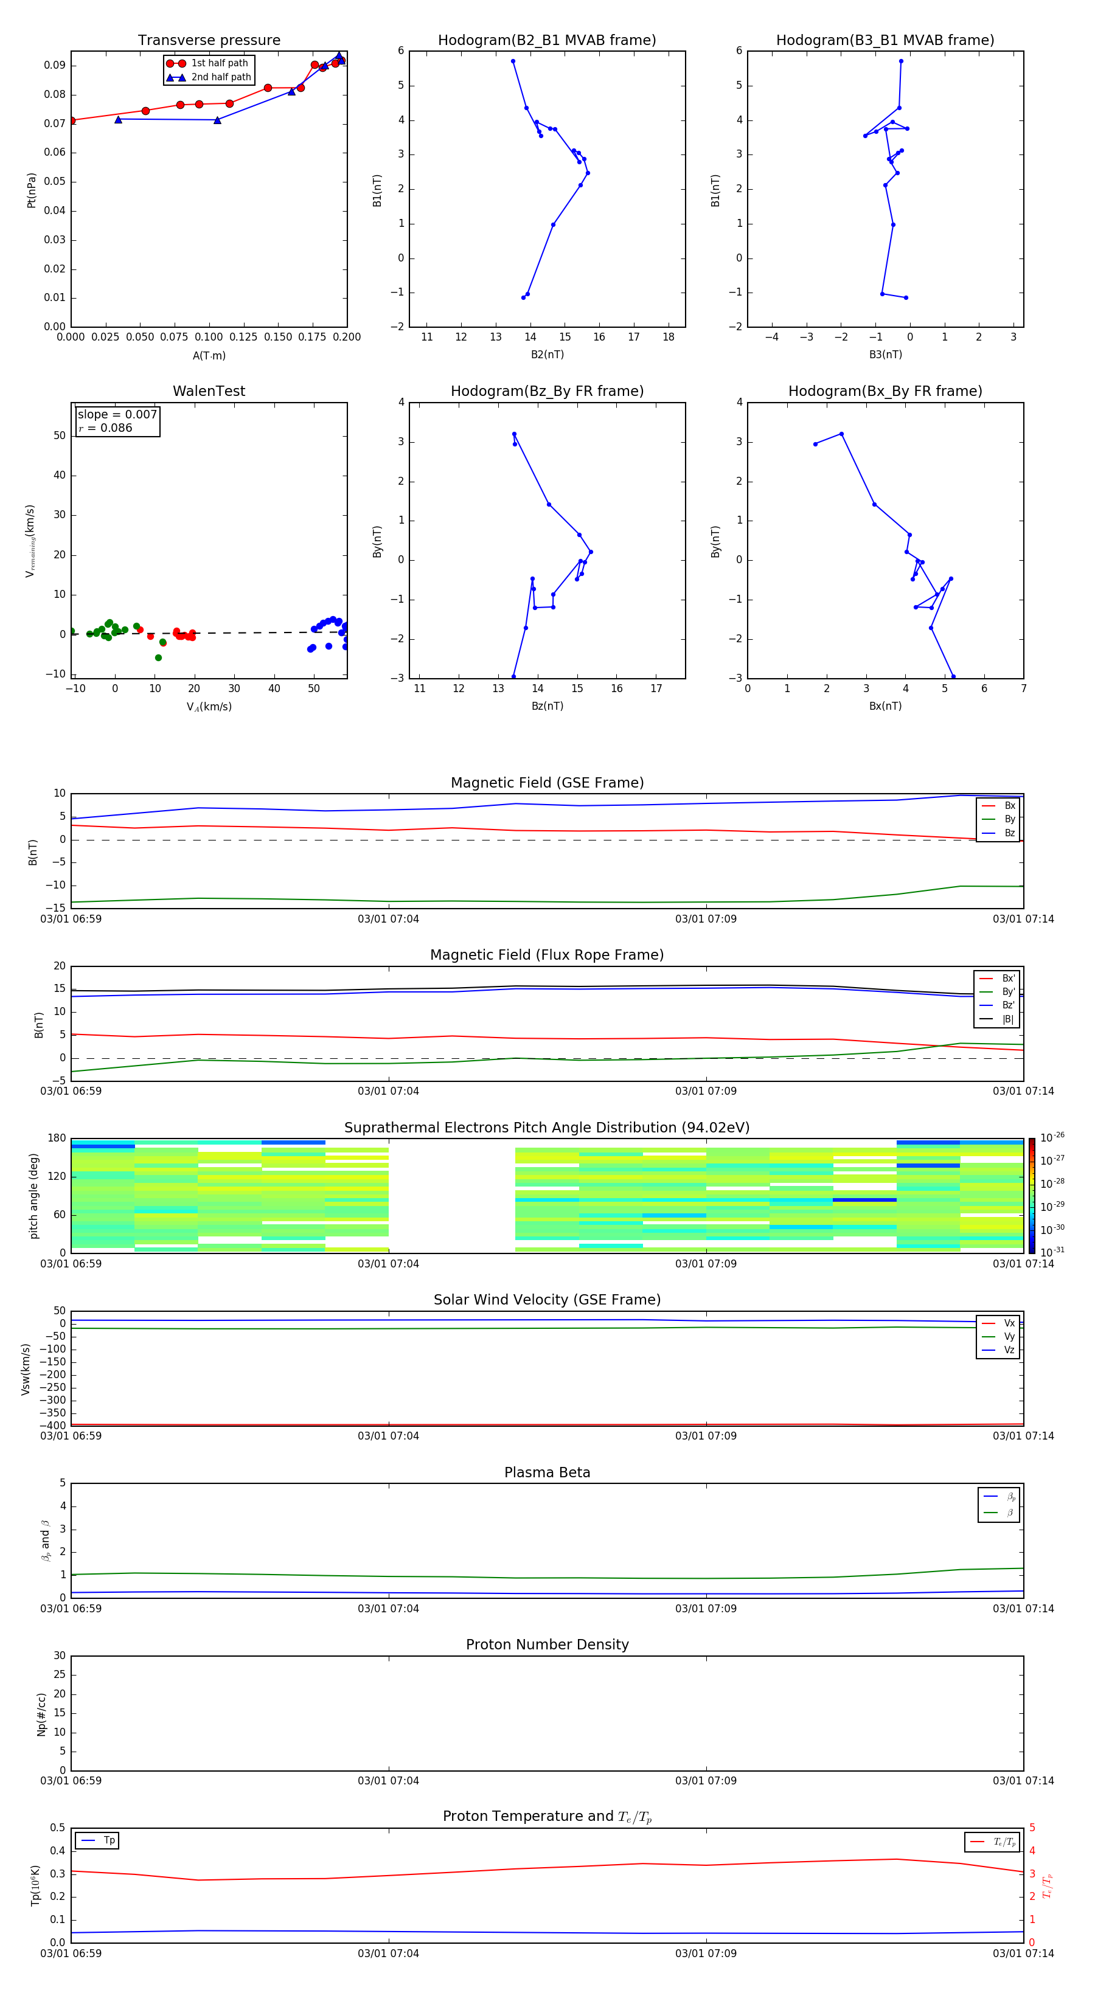Click the 'B3(nT)' x-axis label
1095x2007 pixels.
pos(885,355)
